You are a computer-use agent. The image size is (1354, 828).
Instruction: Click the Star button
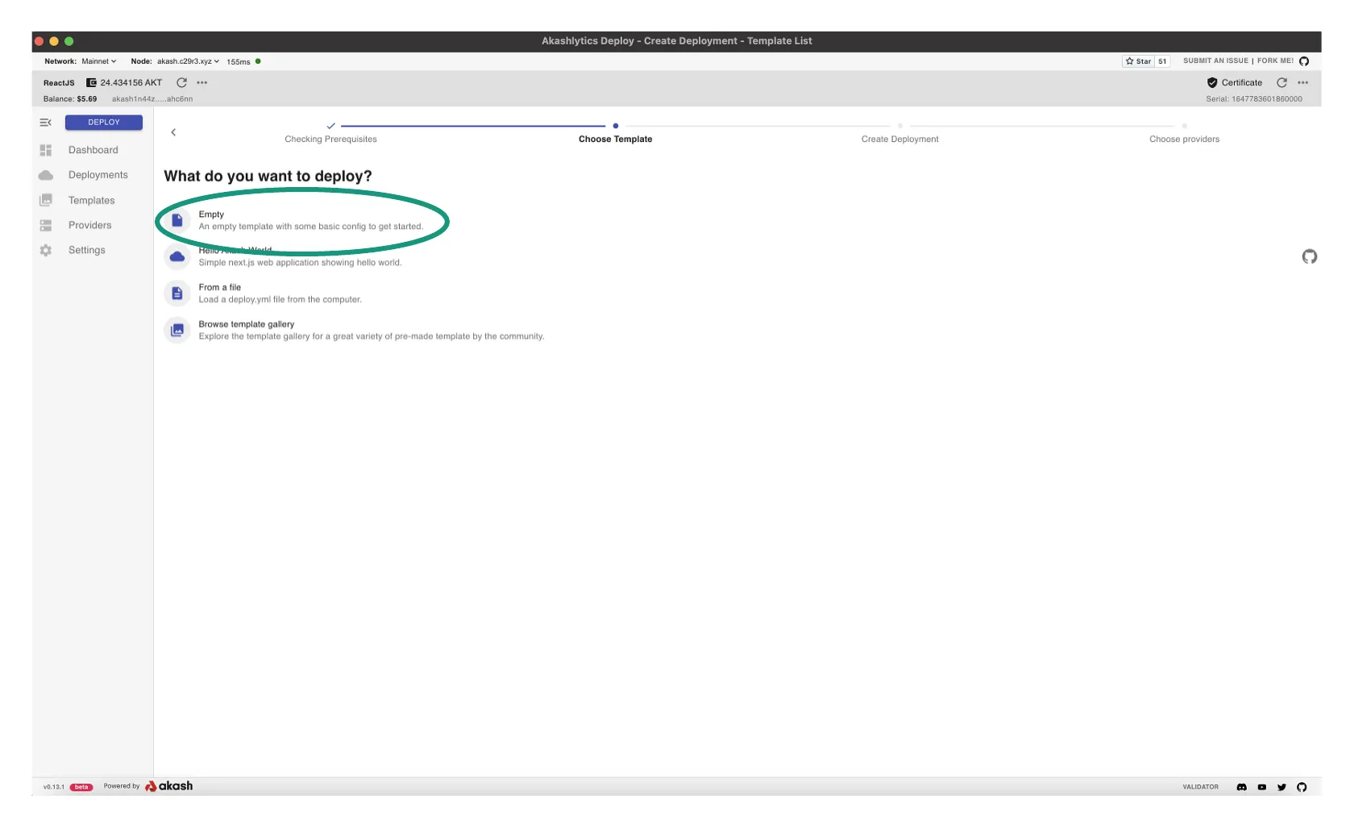1139,61
